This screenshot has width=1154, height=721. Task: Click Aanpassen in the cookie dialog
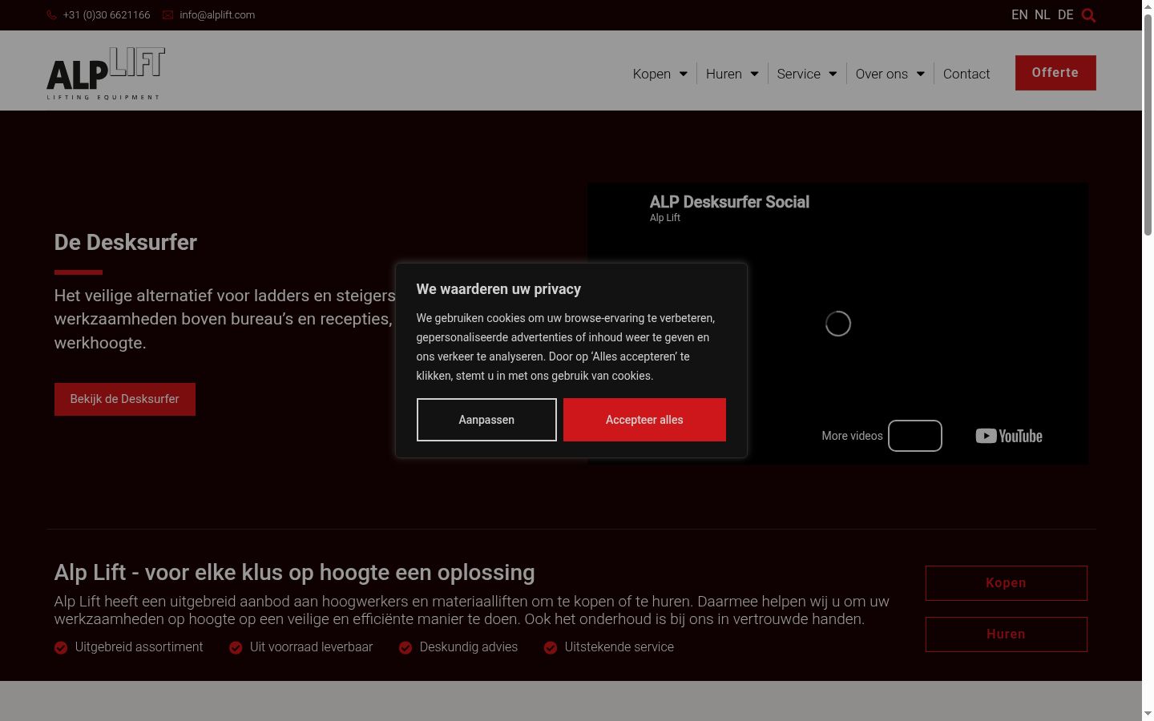click(x=486, y=420)
